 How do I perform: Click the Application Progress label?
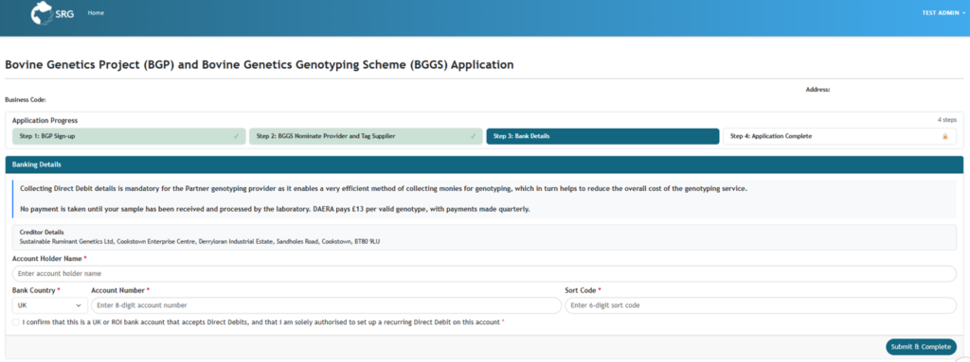pyautogui.click(x=45, y=120)
